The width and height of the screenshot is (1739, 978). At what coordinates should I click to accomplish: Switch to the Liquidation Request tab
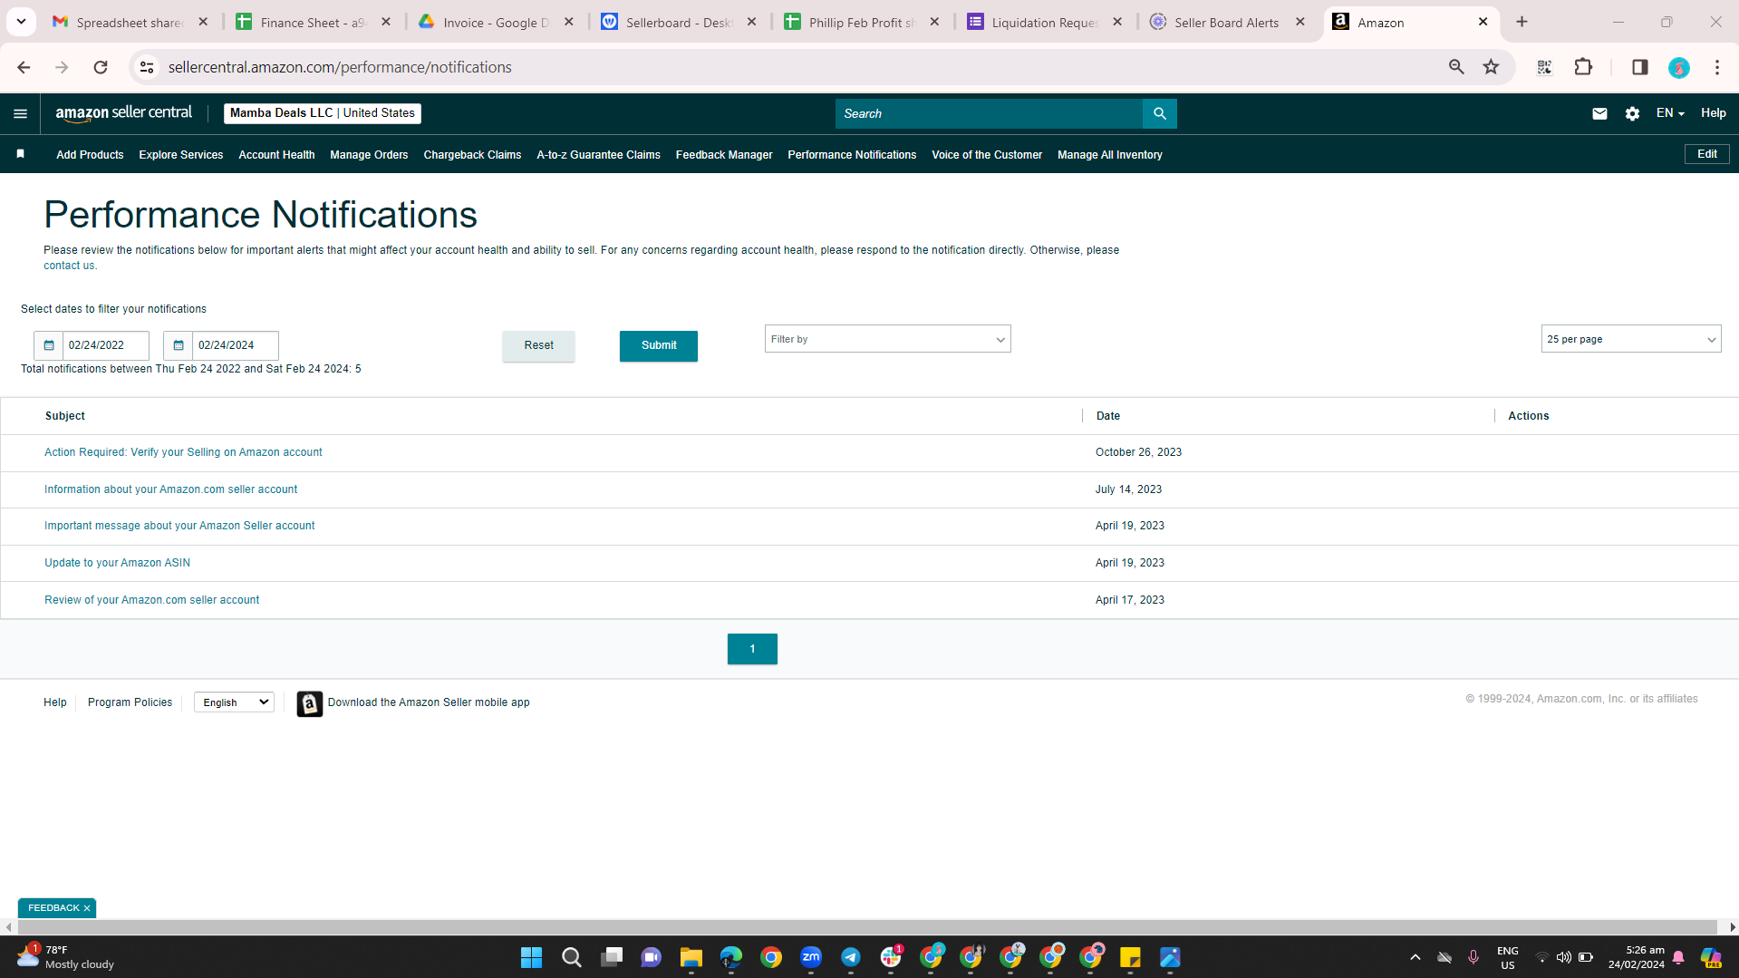tap(1046, 22)
